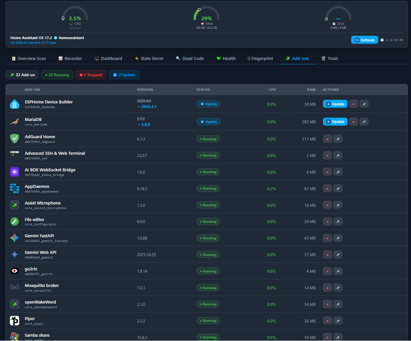411x341 pixels.
Task: Click the VERSION column header
Action: (x=145, y=90)
